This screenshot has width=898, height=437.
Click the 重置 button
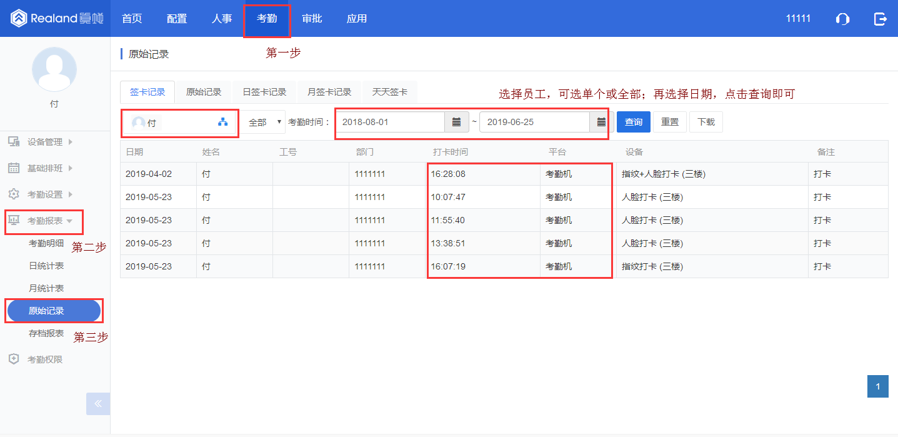pos(670,122)
